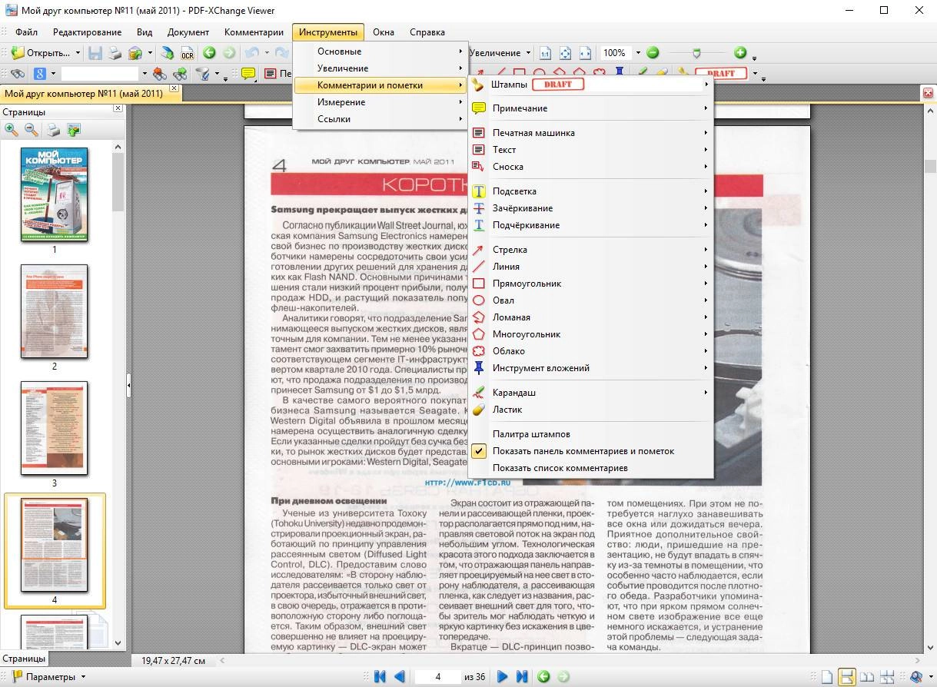
Task: Select Печатная машинка tool
Action: 590,133
